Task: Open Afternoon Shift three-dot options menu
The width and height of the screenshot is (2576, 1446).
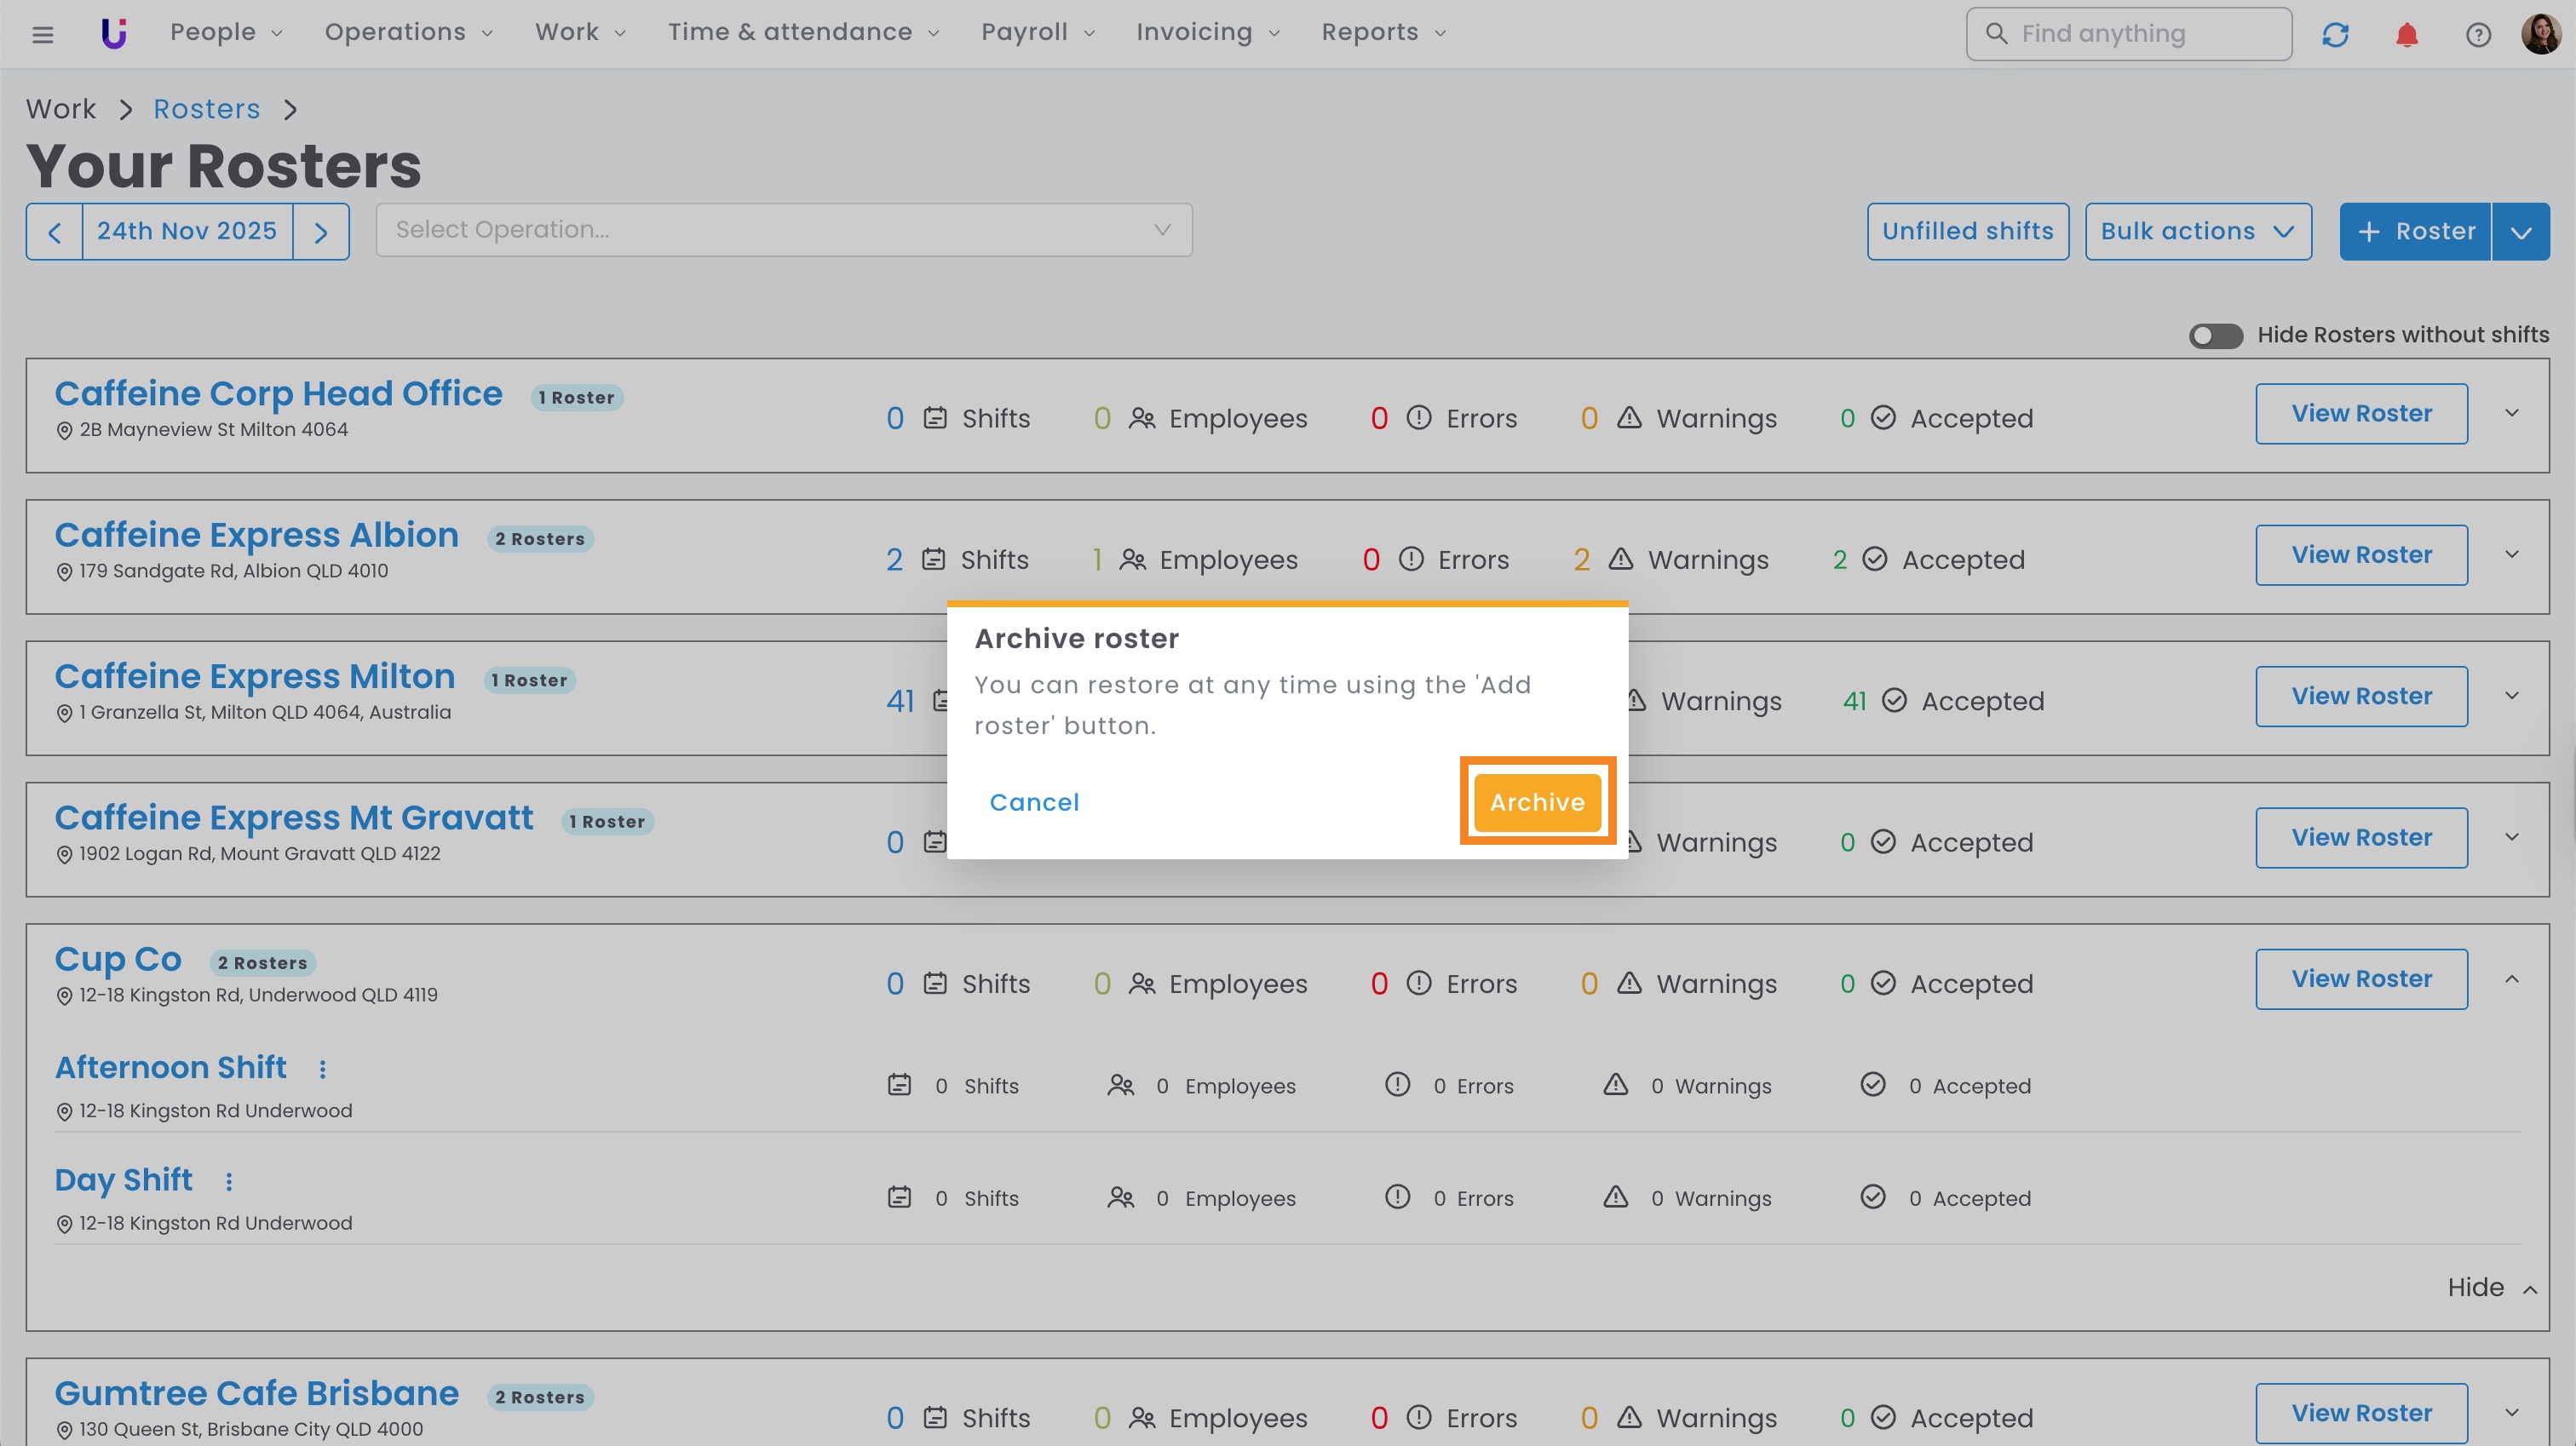Action: (x=322, y=1069)
